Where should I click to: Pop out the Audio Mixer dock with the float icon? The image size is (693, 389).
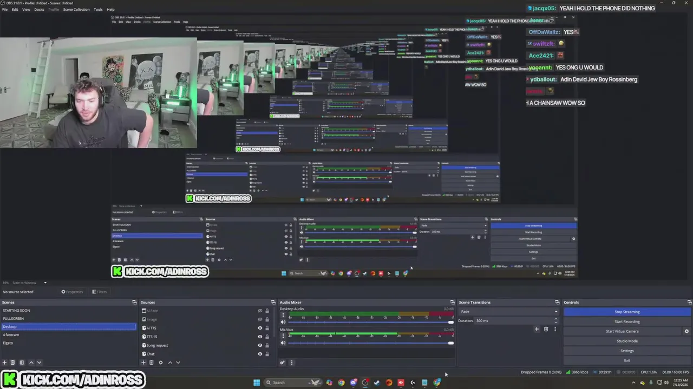pos(452,303)
